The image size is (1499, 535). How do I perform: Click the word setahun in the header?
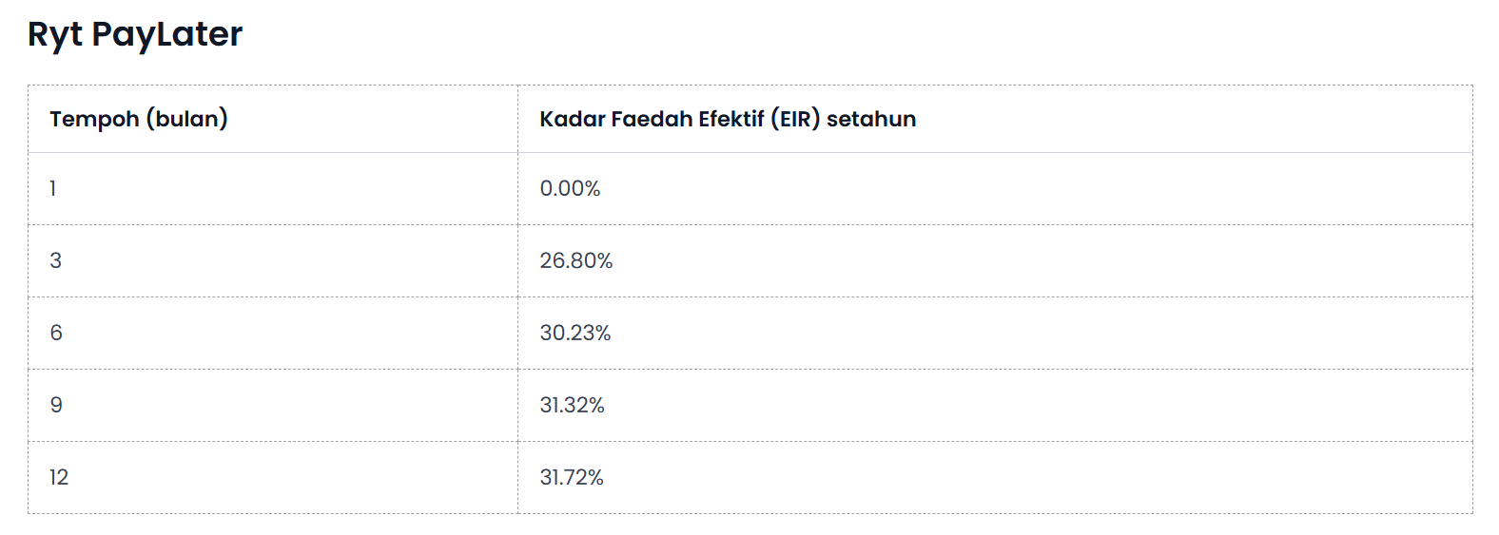pyautogui.click(x=871, y=119)
